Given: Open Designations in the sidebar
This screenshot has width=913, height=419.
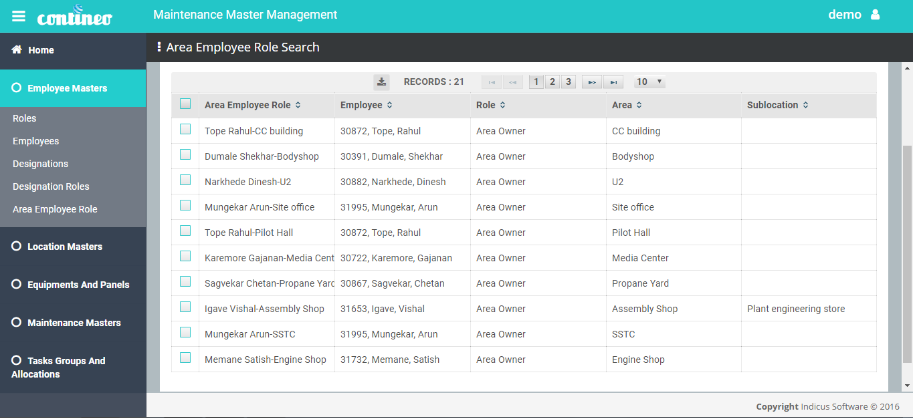Looking at the screenshot, I should click(x=40, y=164).
